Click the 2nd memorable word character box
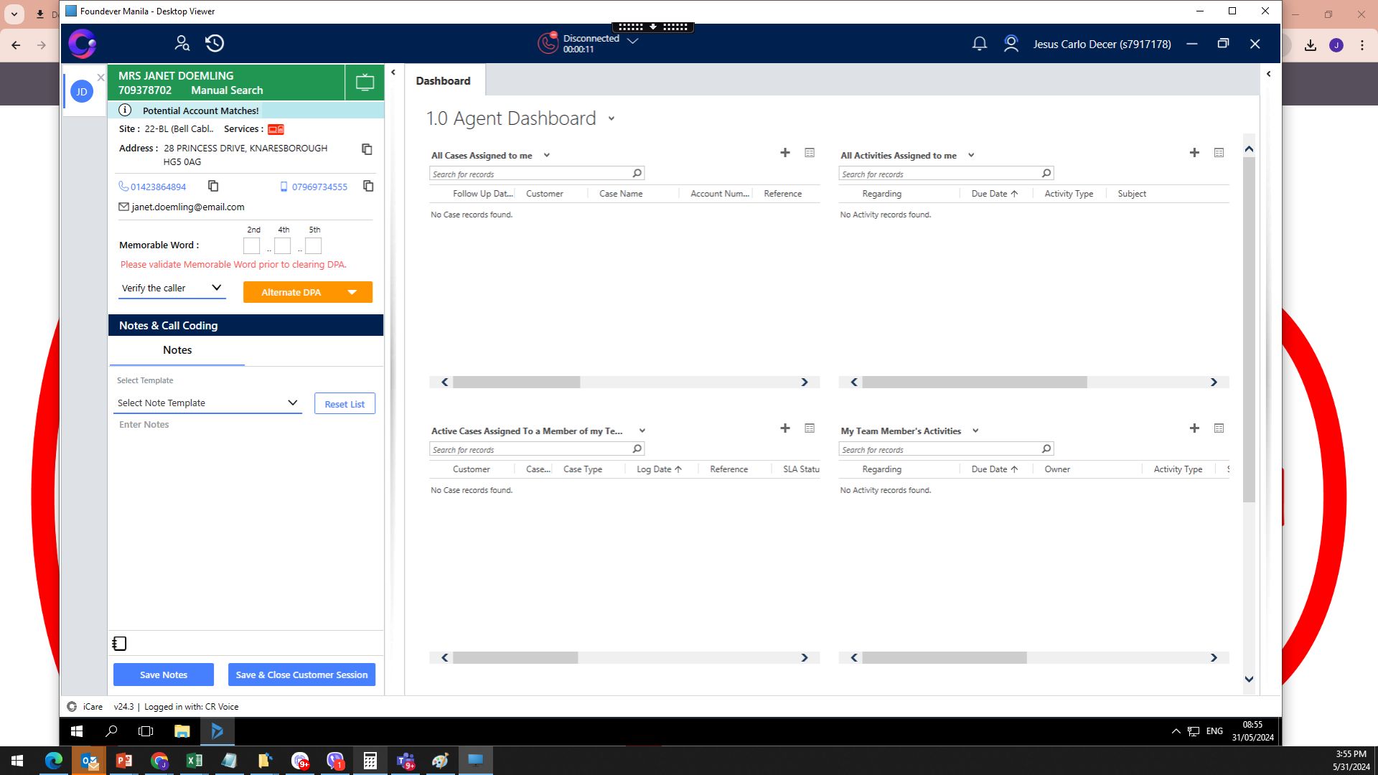 pyautogui.click(x=251, y=246)
